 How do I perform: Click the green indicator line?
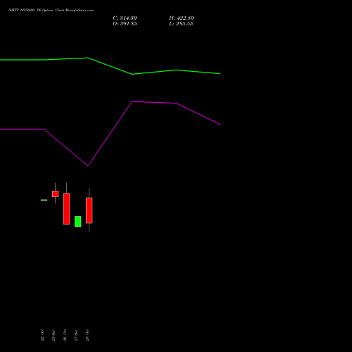point(111,66)
